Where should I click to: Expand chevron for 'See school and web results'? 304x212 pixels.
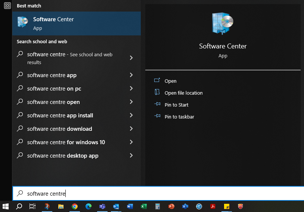pyautogui.click(x=131, y=58)
